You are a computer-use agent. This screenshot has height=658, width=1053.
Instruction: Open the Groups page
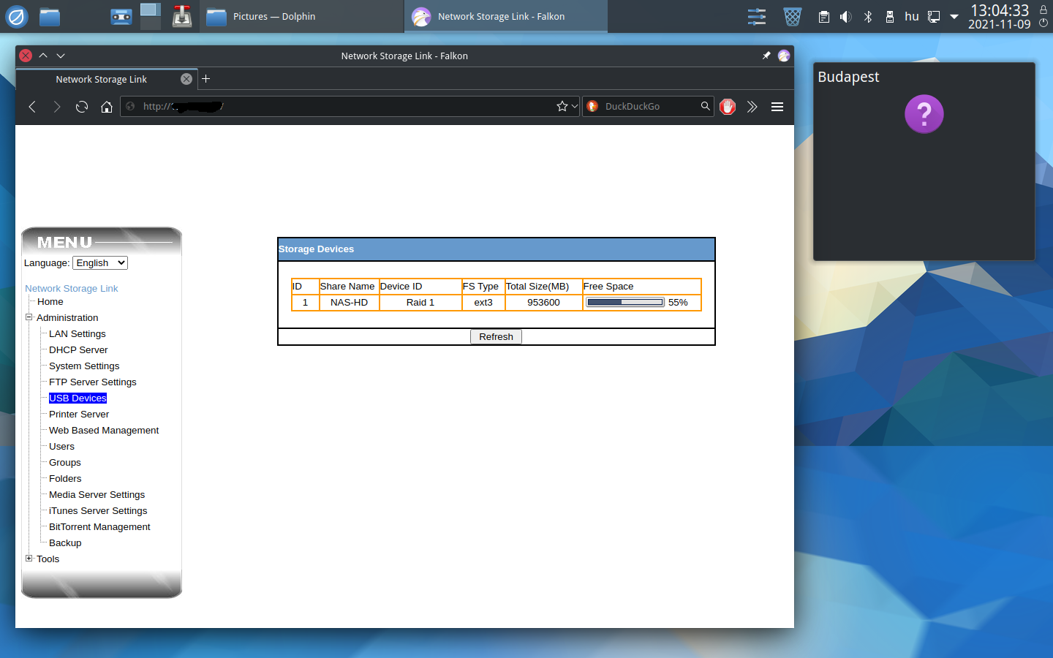coord(65,463)
